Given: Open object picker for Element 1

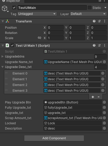Looking at the screenshot, I should coord(103,79).
